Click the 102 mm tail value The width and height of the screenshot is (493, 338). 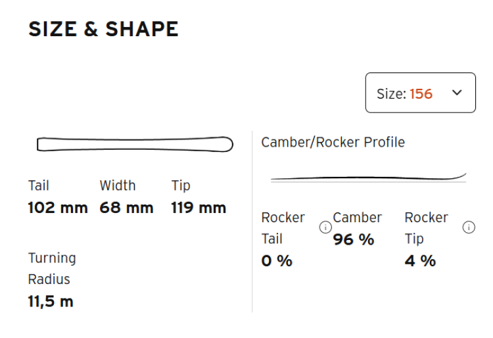point(58,208)
